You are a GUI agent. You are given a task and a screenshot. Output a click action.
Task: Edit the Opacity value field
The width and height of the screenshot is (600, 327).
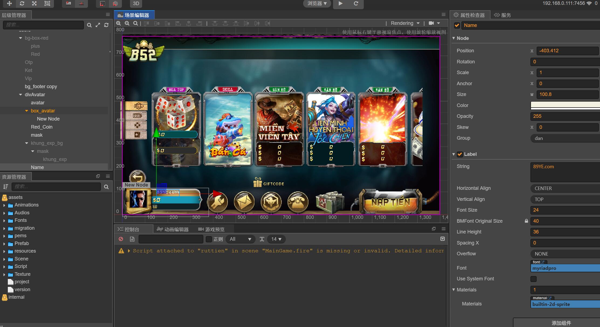(565, 116)
